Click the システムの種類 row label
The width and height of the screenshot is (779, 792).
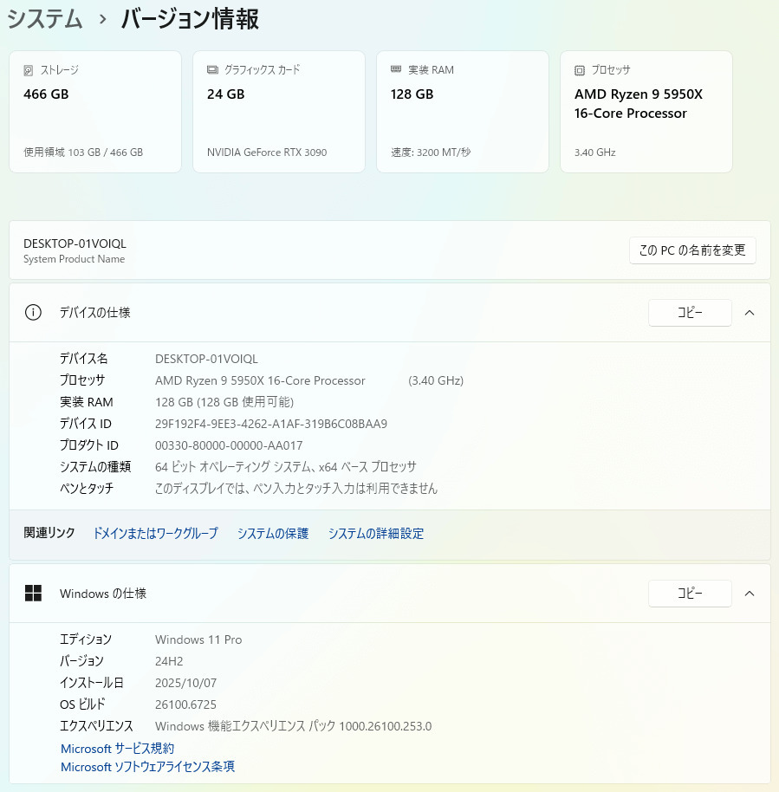[x=95, y=467]
